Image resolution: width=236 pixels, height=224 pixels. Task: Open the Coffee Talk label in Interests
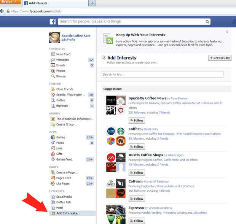tap(64, 202)
